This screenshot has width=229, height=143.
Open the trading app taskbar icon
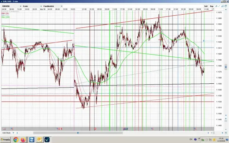click(x=47, y=140)
